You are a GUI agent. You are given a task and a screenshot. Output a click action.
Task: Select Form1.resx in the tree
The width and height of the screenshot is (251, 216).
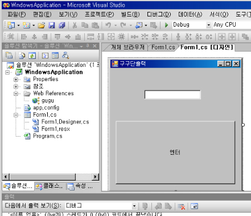tap(56, 129)
